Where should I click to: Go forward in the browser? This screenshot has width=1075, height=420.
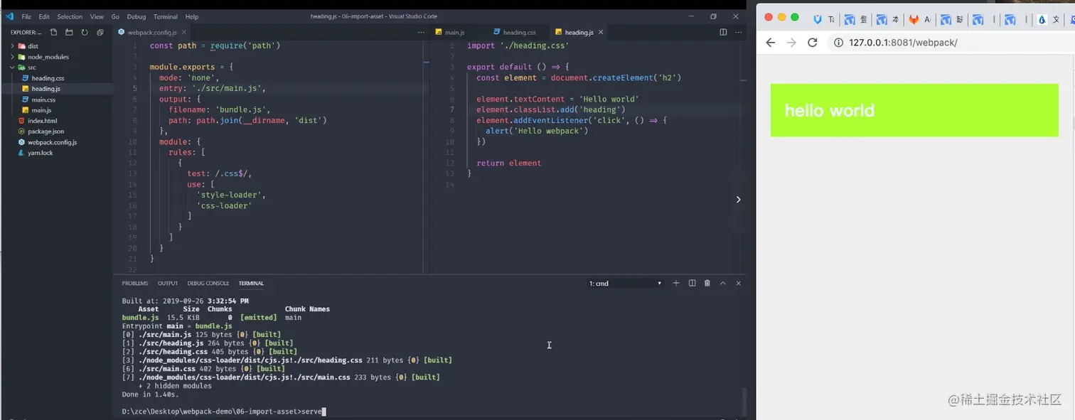(x=791, y=43)
